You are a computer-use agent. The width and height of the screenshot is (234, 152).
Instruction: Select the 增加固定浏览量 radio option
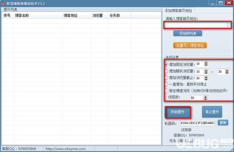pos(166,65)
